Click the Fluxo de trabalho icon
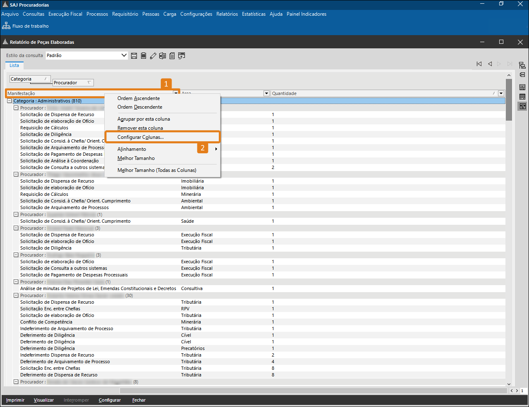The height and width of the screenshot is (407, 529). coord(6,26)
